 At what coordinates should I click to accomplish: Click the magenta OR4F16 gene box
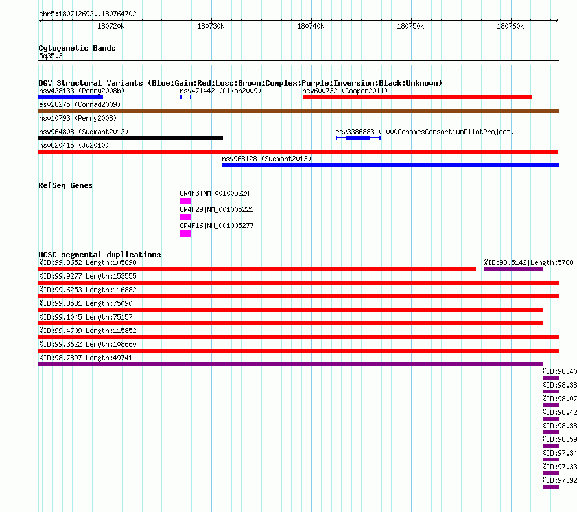[185, 233]
